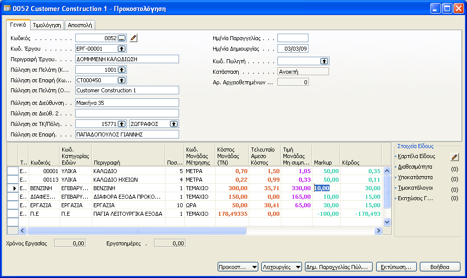The height and width of the screenshot is (278, 467).
Task: Click the Κατάσταση field showing Ανοικτή
Action: click(303, 72)
